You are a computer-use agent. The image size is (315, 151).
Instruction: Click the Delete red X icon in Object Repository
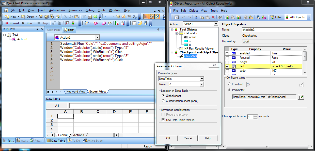pos(213,17)
